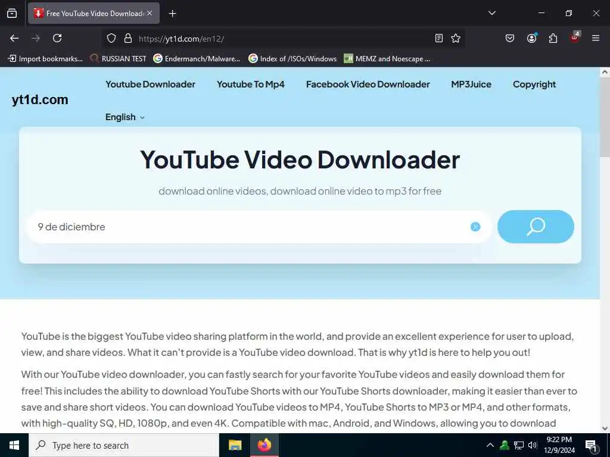Open the Windows notification center icon
Viewport: 610px width, 457px height.
pos(592,446)
